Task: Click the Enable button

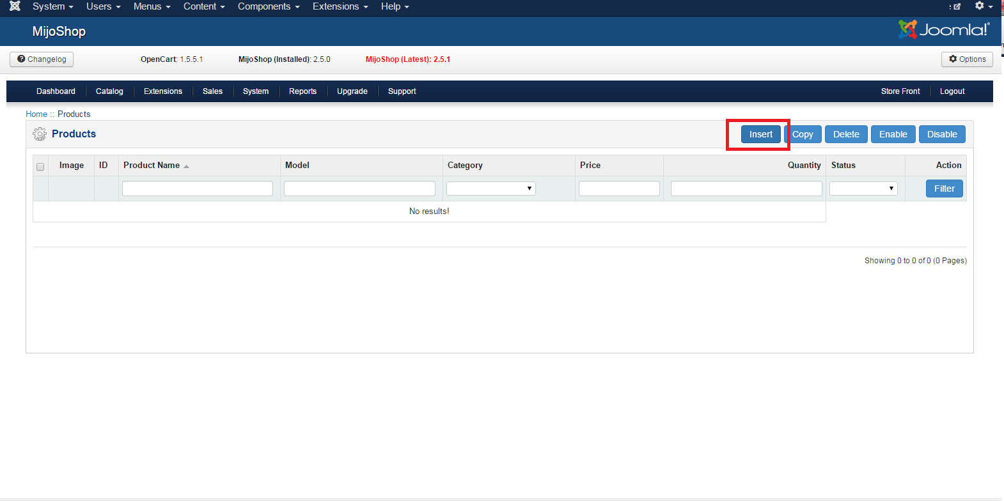Action: pyautogui.click(x=893, y=134)
